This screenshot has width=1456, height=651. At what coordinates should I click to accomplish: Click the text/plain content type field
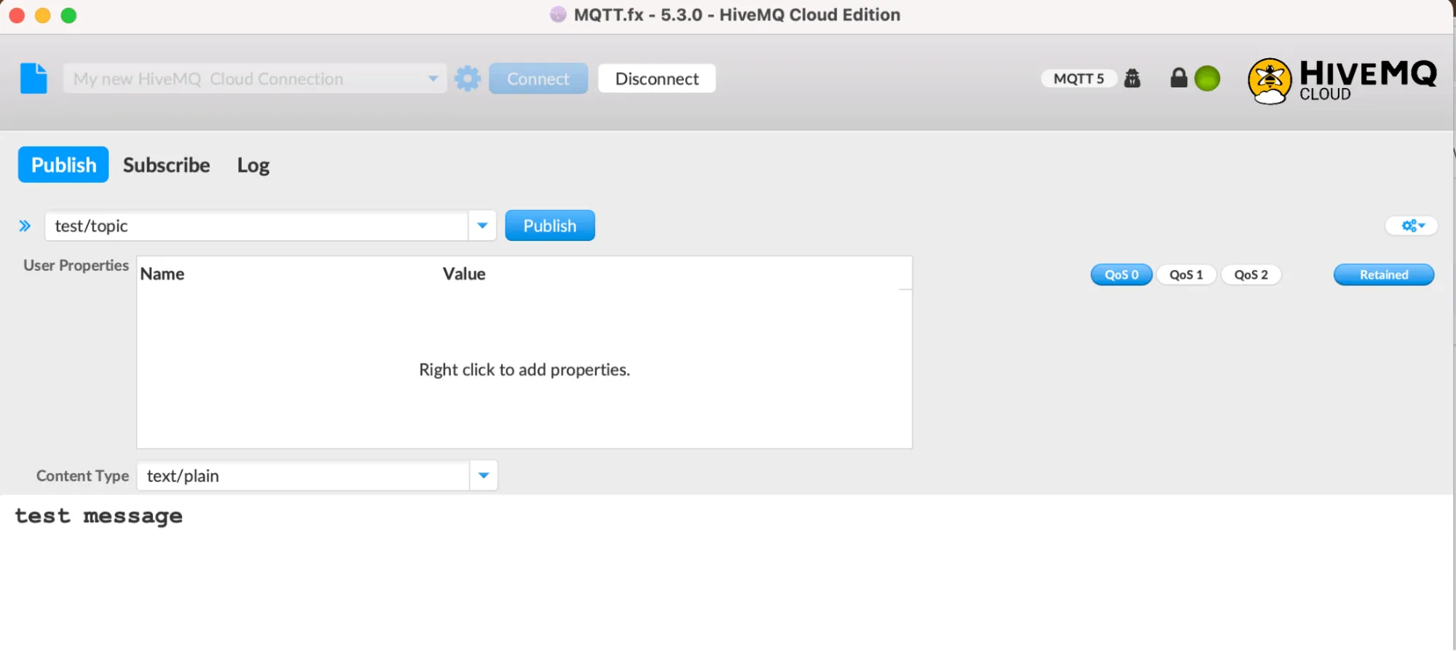tap(303, 476)
